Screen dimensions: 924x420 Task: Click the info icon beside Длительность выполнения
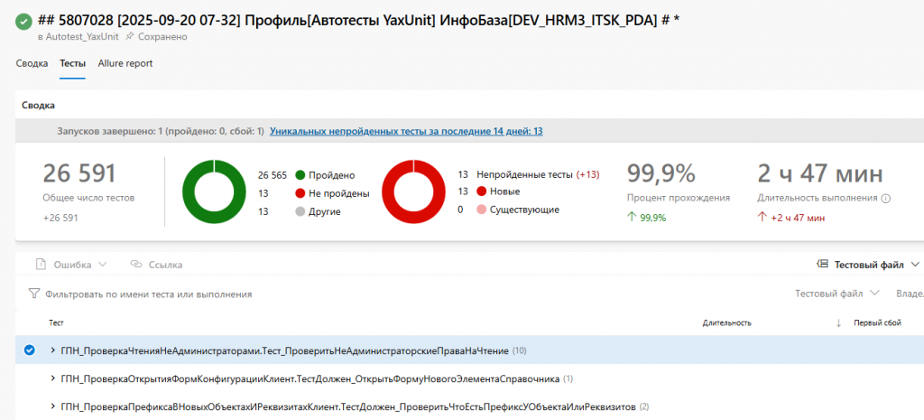coord(885,199)
